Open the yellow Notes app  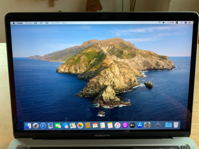(x=110, y=125)
